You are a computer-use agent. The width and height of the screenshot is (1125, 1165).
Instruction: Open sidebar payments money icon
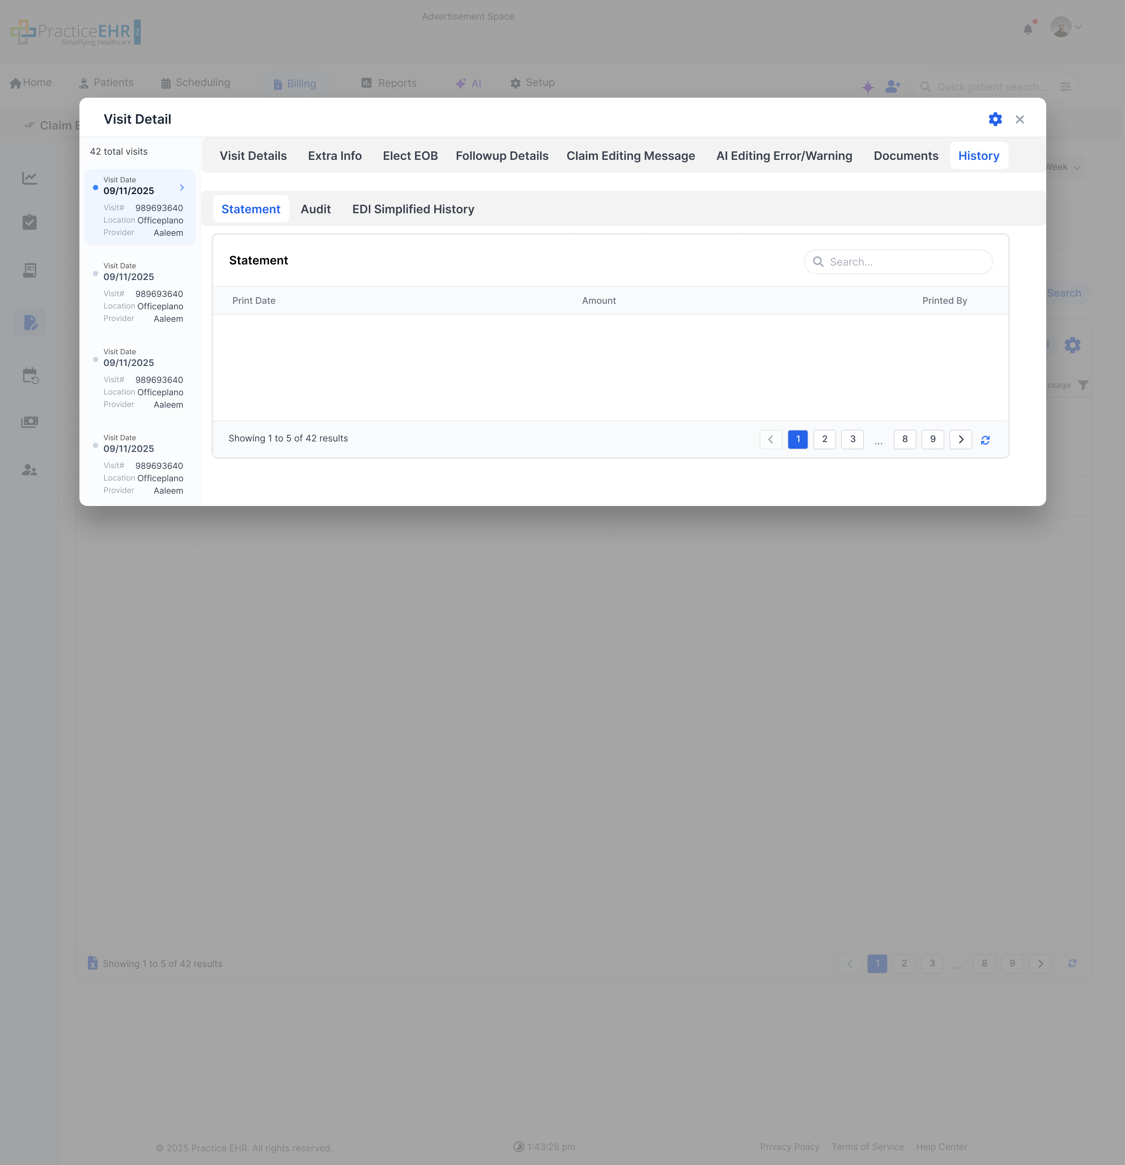[x=30, y=422]
